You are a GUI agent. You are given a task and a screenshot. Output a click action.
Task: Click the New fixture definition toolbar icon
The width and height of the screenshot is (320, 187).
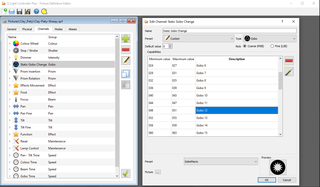pos(4,11)
